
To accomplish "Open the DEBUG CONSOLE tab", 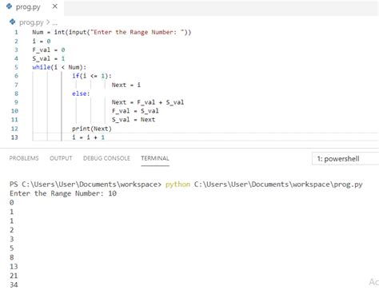I will coord(106,158).
